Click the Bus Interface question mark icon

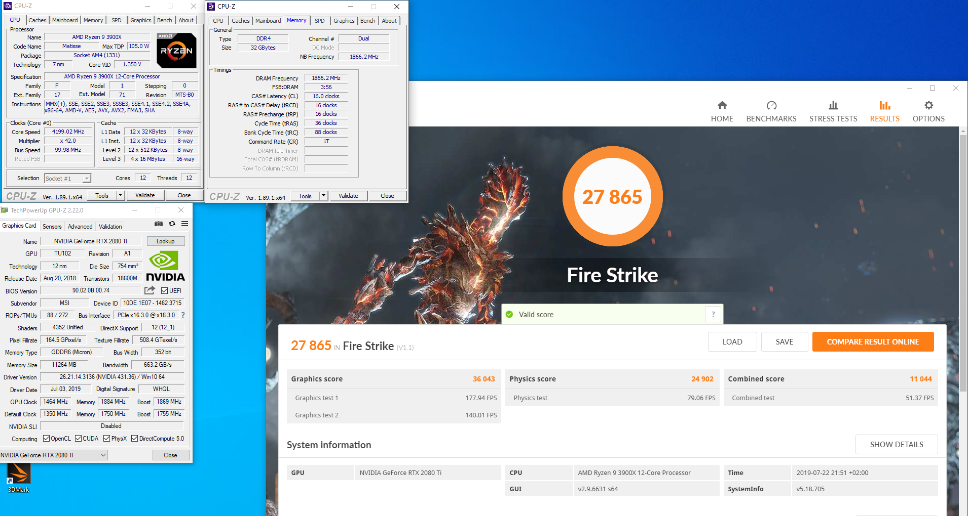pos(183,315)
